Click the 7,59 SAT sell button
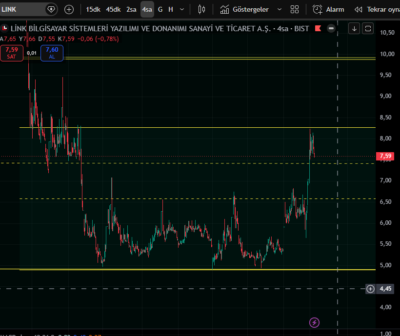 (12, 53)
